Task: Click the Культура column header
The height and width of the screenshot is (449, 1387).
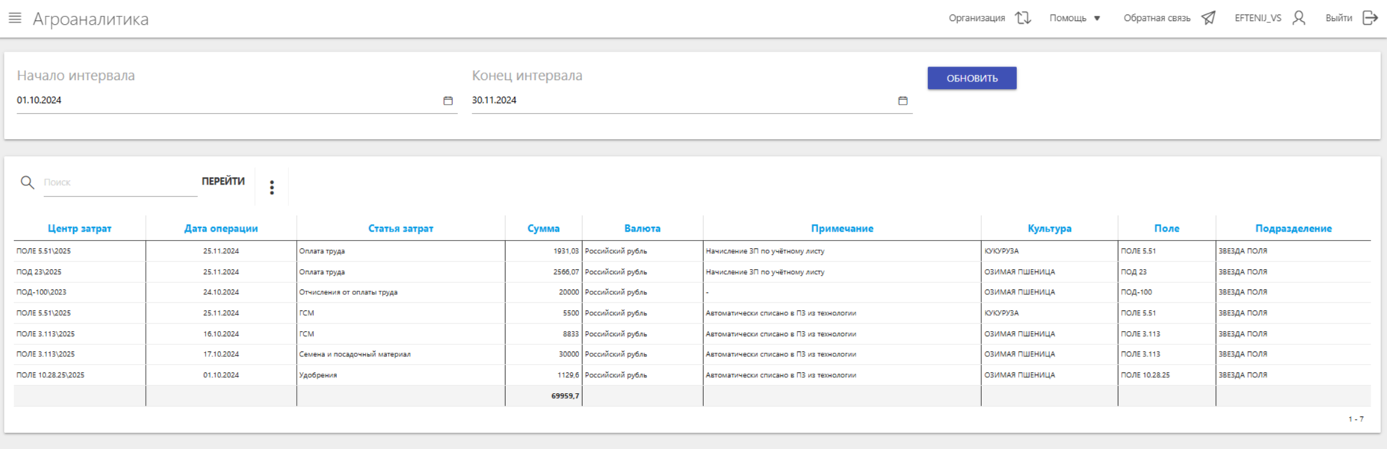Action: [1049, 229]
